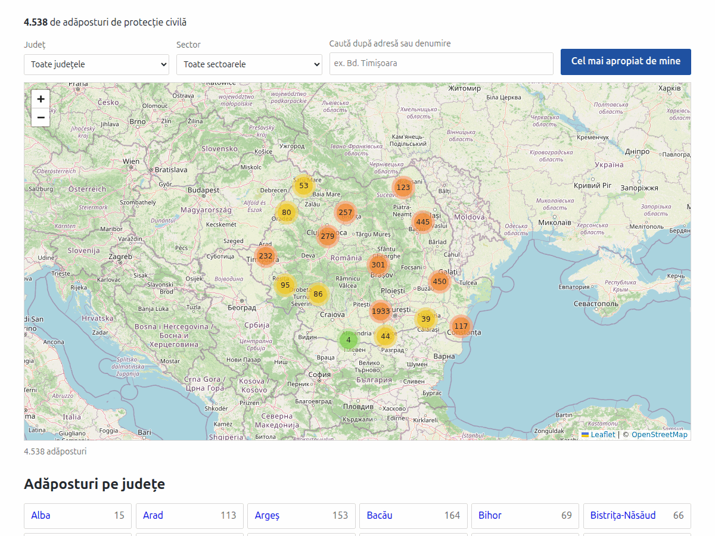Focus the address search field
Viewport: 715px width, 536px height.
[442, 63]
